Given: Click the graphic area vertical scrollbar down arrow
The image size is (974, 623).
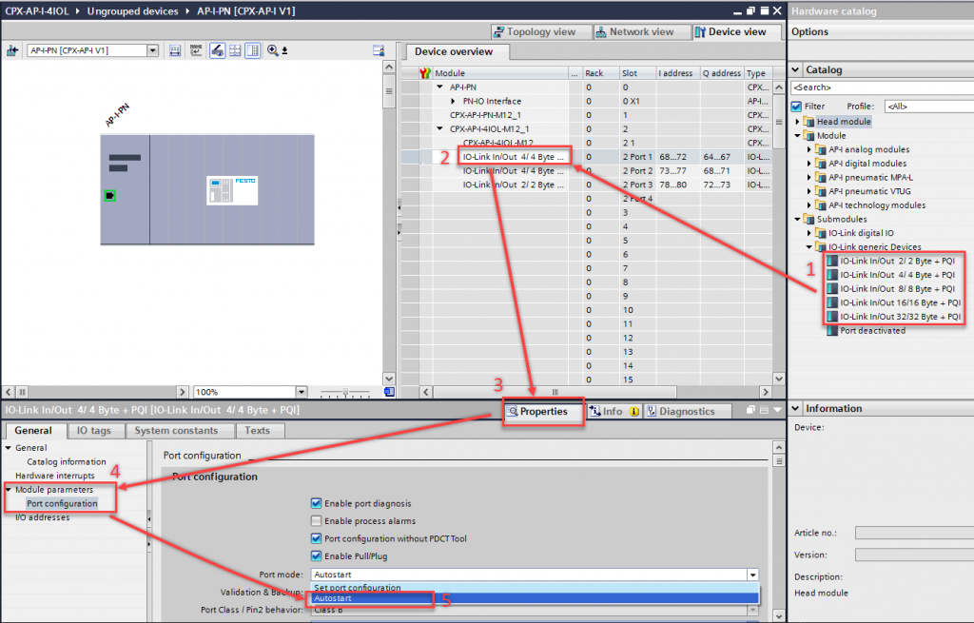Looking at the screenshot, I should tap(389, 379).
